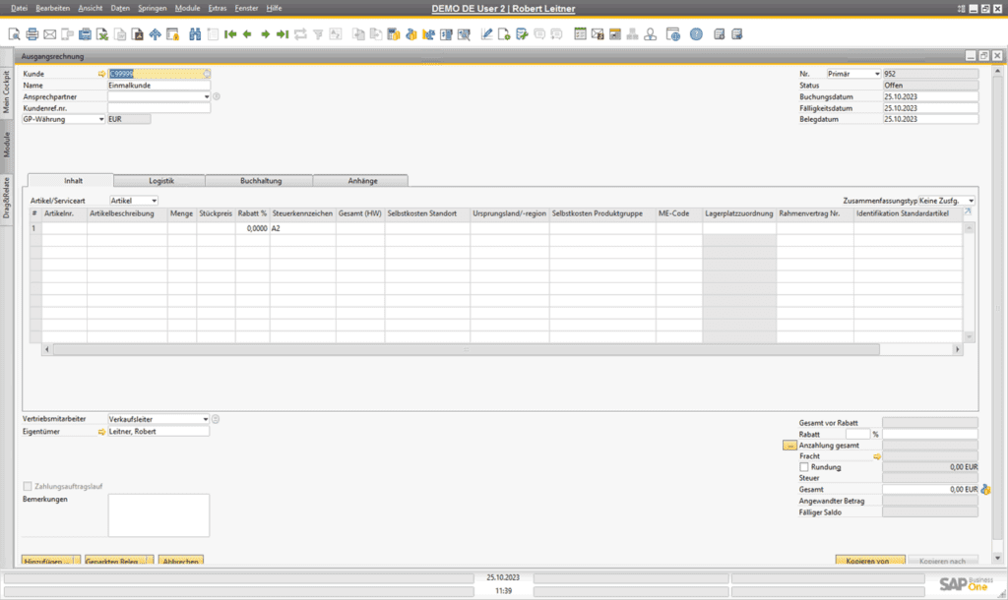Open the Datei menu
This screenshot has width=1008, height=600.
(20, 8)
